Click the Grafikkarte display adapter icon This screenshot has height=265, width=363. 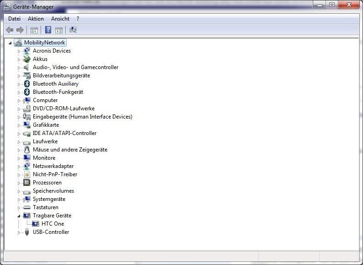[x=27, y=125]
